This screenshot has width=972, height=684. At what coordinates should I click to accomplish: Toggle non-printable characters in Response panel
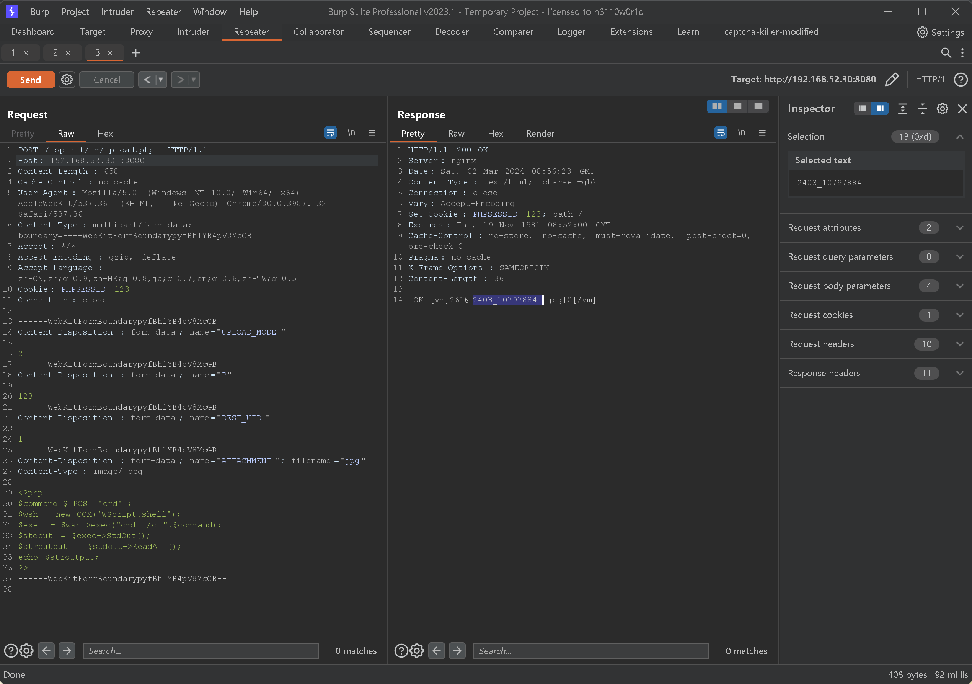tap(742, 132)
